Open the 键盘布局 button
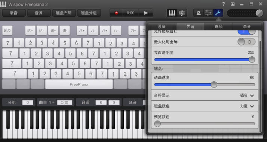 pyautogui.click(x=64, y=13)
